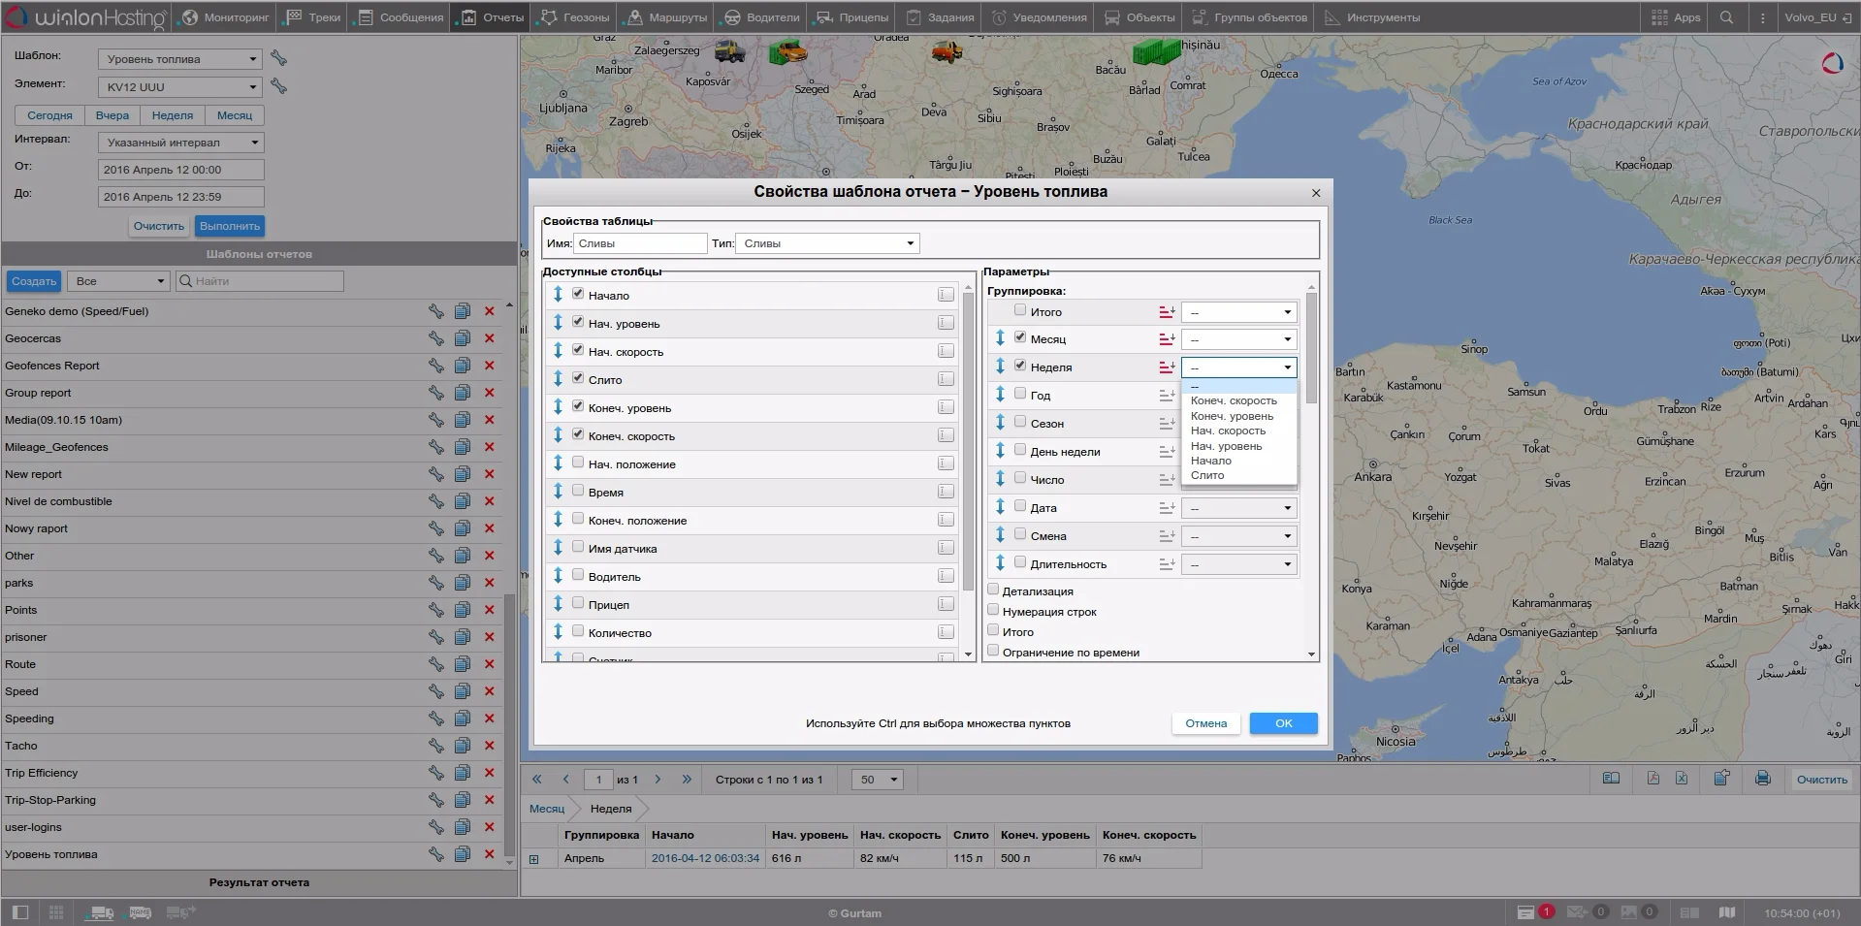The width and height of the screenshot is (1861, 926).
Task: Copy the Group report template
Action: click(x=463, y=393)
